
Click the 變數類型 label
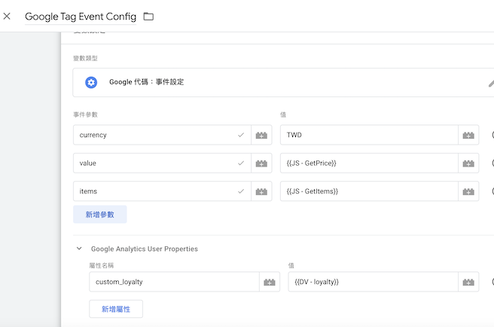coord(85,58)
